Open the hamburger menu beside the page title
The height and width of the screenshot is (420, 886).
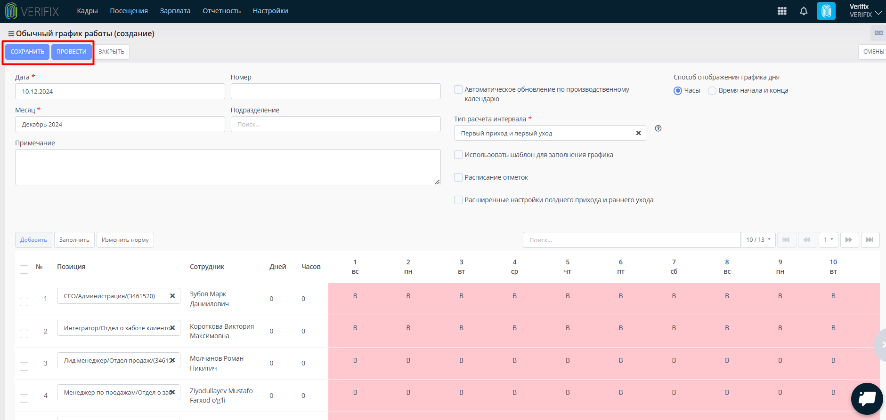tap(11, 34)
